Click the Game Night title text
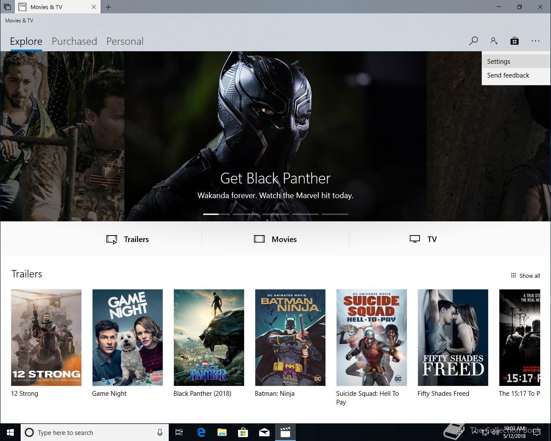Image resolution: width=551 pixels, height=441 pixels. [x=109, y=393]
